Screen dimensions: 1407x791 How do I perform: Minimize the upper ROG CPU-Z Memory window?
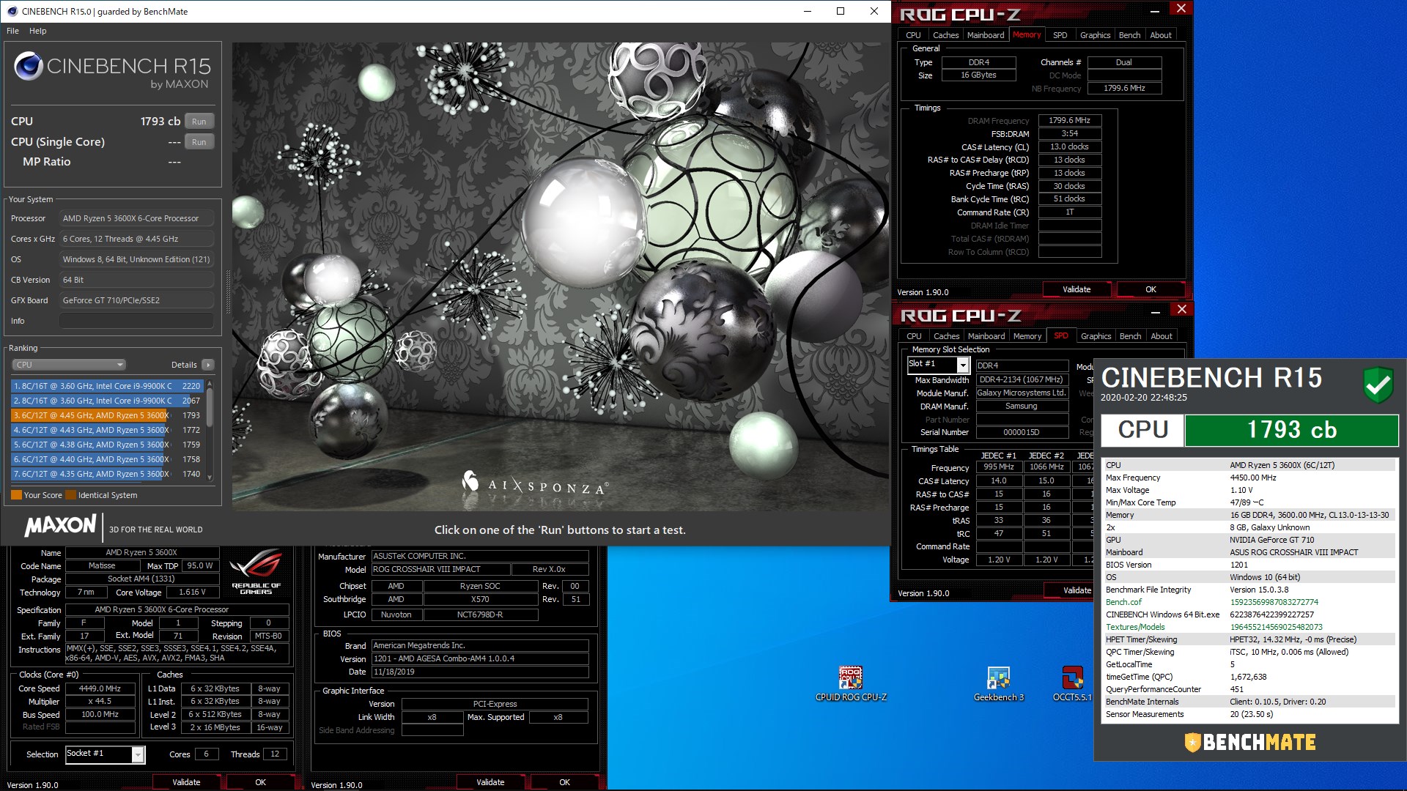(x=1154, y=10)
